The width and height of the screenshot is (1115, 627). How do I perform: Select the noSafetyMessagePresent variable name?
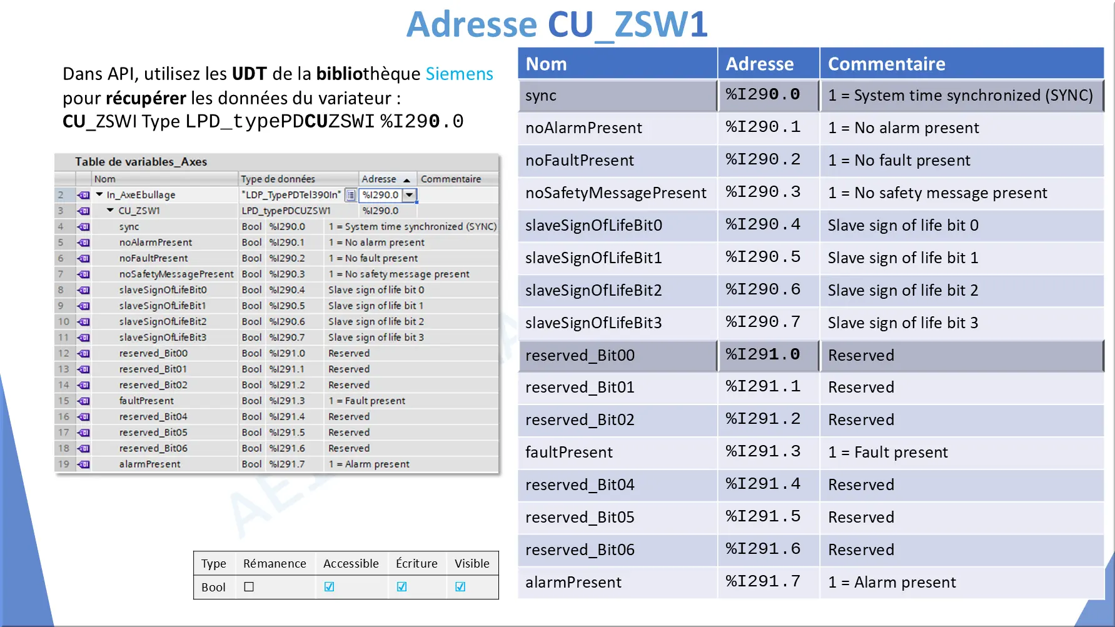pyautogui.click(x=176, y=274)
